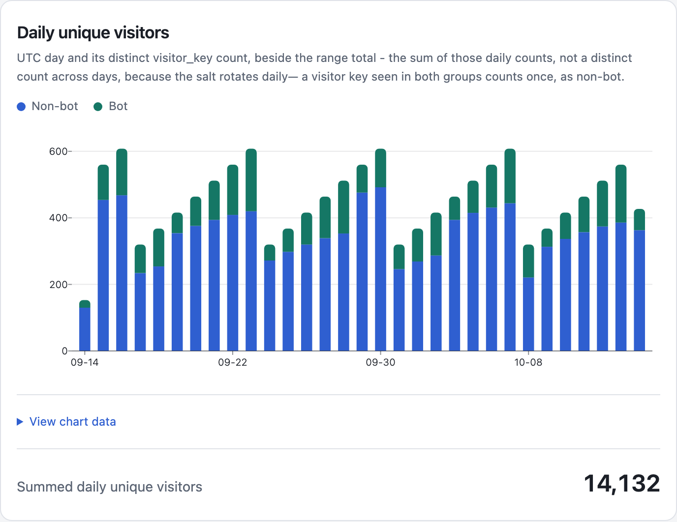Click the Daily unique visitors heading
Screen dimensions: 677x522
(93, 33)
